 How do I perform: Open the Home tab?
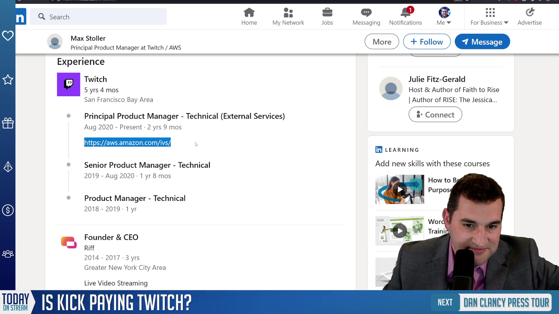(x=249, y=17)
